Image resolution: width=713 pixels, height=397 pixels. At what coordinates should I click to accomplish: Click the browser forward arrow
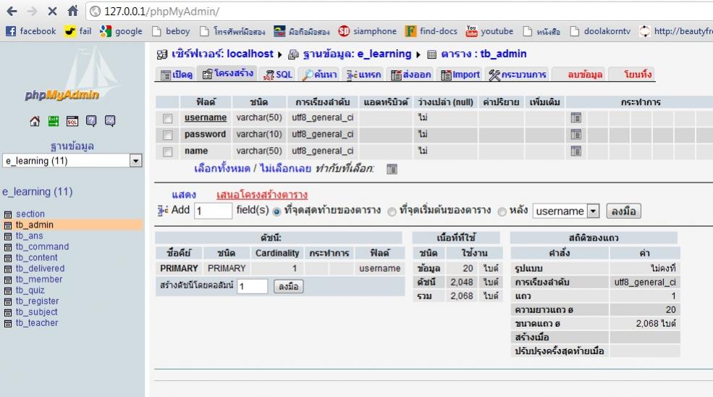32,12
